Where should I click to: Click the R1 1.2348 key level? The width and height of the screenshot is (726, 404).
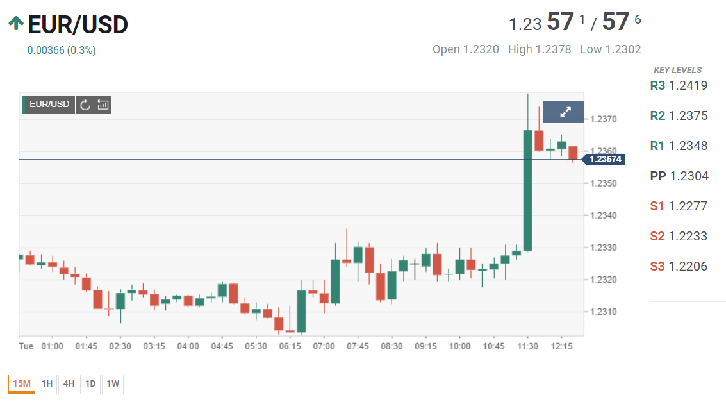(x=679, y=146)
